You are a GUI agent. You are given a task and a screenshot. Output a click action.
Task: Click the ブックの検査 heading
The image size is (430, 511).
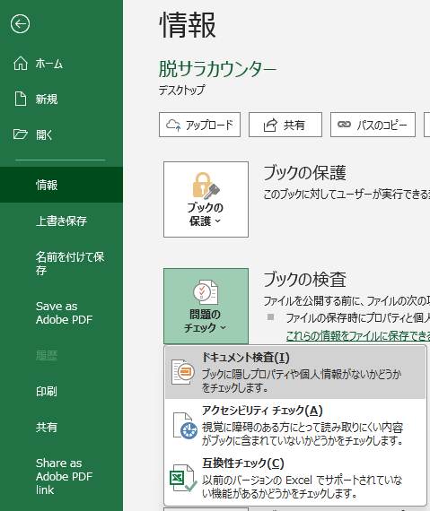(x=304, y=280)
